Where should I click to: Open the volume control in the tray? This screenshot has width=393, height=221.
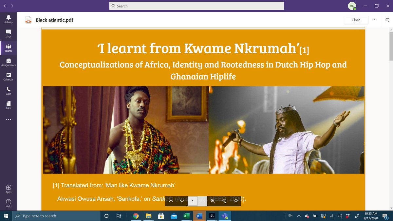[x=340, y=216]
